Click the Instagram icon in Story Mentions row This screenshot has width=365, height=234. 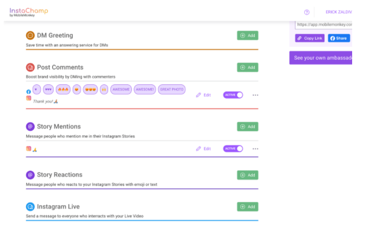(x=29, y=149)
